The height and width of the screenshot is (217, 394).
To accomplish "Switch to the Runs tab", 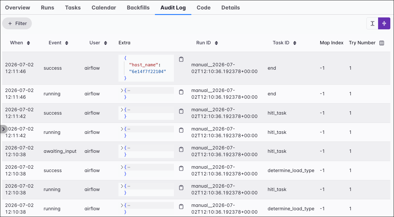I will [x=47, y=8].
